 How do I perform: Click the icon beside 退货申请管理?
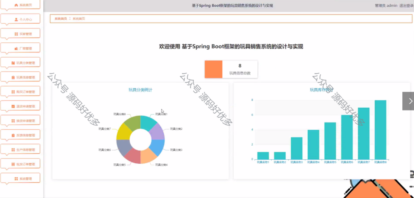pyautogui.click(x=13, y=106)
